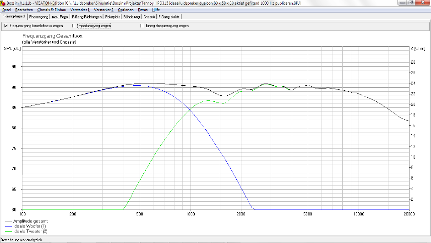
Task: Enable Energiefrequenzgang zeigen checkbox
Action: (x=142, y=26)
